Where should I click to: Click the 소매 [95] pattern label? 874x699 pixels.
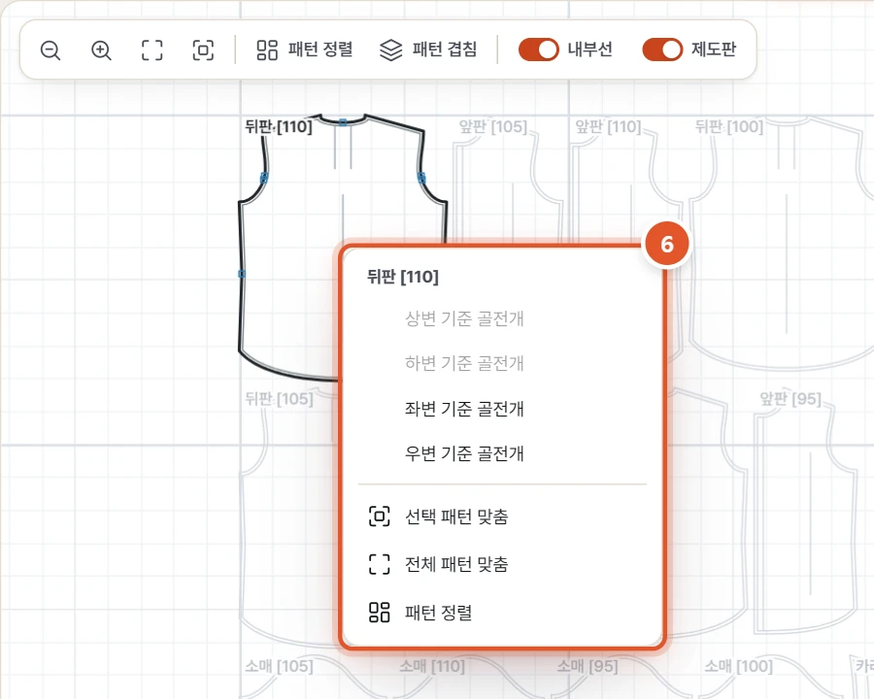point(588,666)
